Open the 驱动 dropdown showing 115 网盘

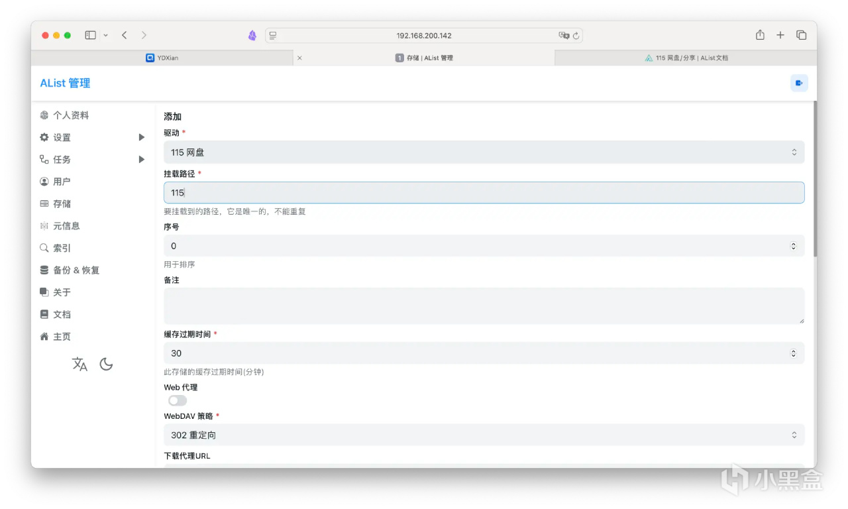coord(484,152)
